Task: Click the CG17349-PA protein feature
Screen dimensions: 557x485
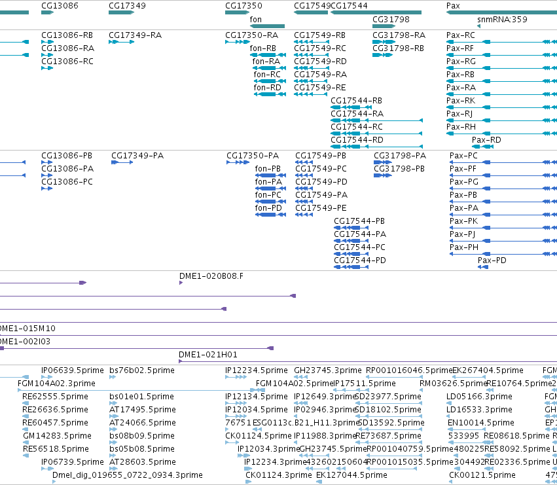Action: click(122, 162)
